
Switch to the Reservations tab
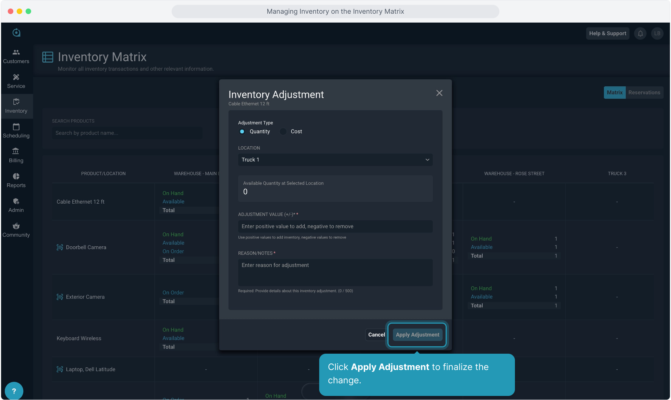click(644, 93)
